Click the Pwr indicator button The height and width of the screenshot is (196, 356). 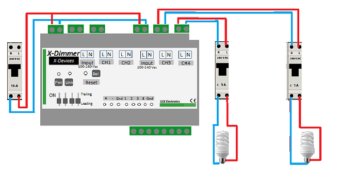59,83
